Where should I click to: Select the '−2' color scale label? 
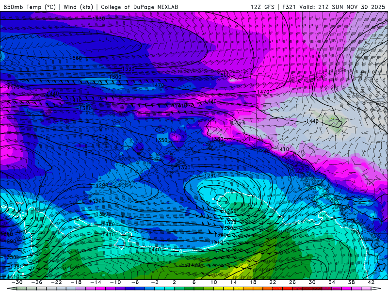155,282
